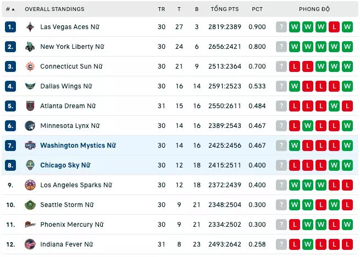Click the Los Angeles Sparks team logo

30,185
